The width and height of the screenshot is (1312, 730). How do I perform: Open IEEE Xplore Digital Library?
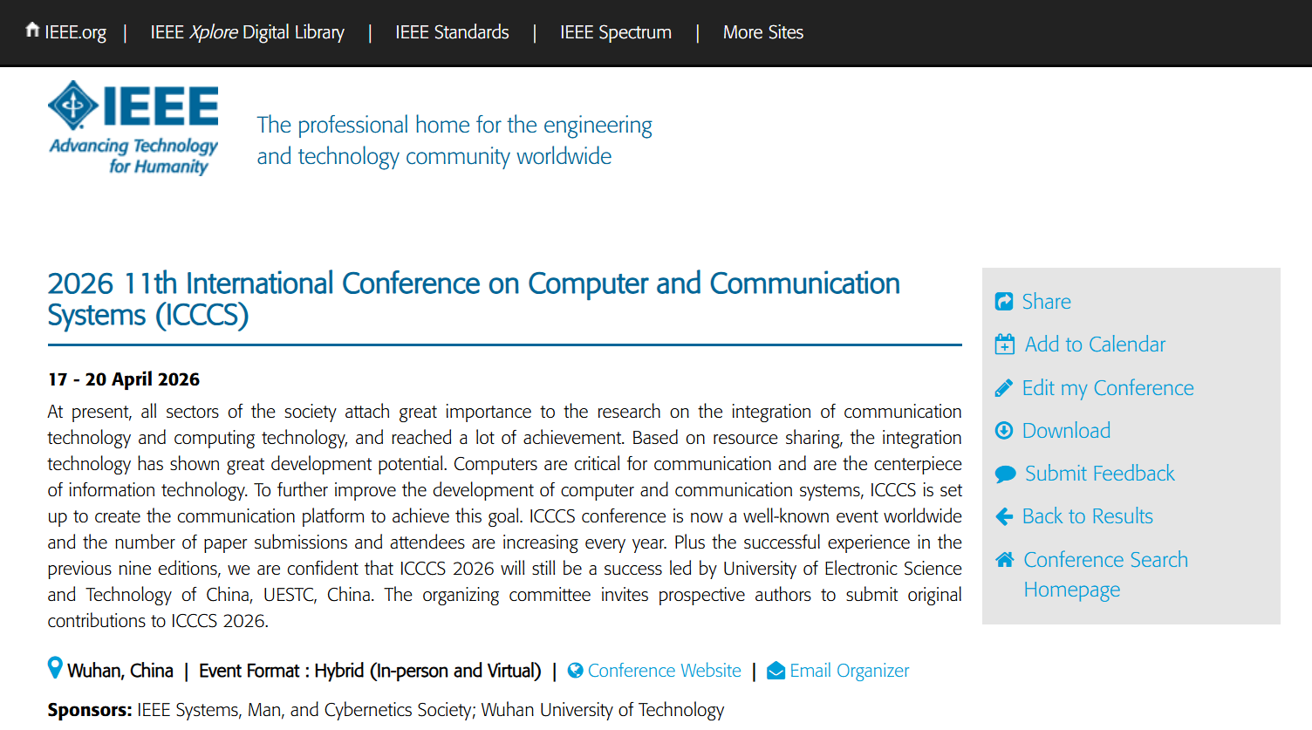[x=247, y=32]
